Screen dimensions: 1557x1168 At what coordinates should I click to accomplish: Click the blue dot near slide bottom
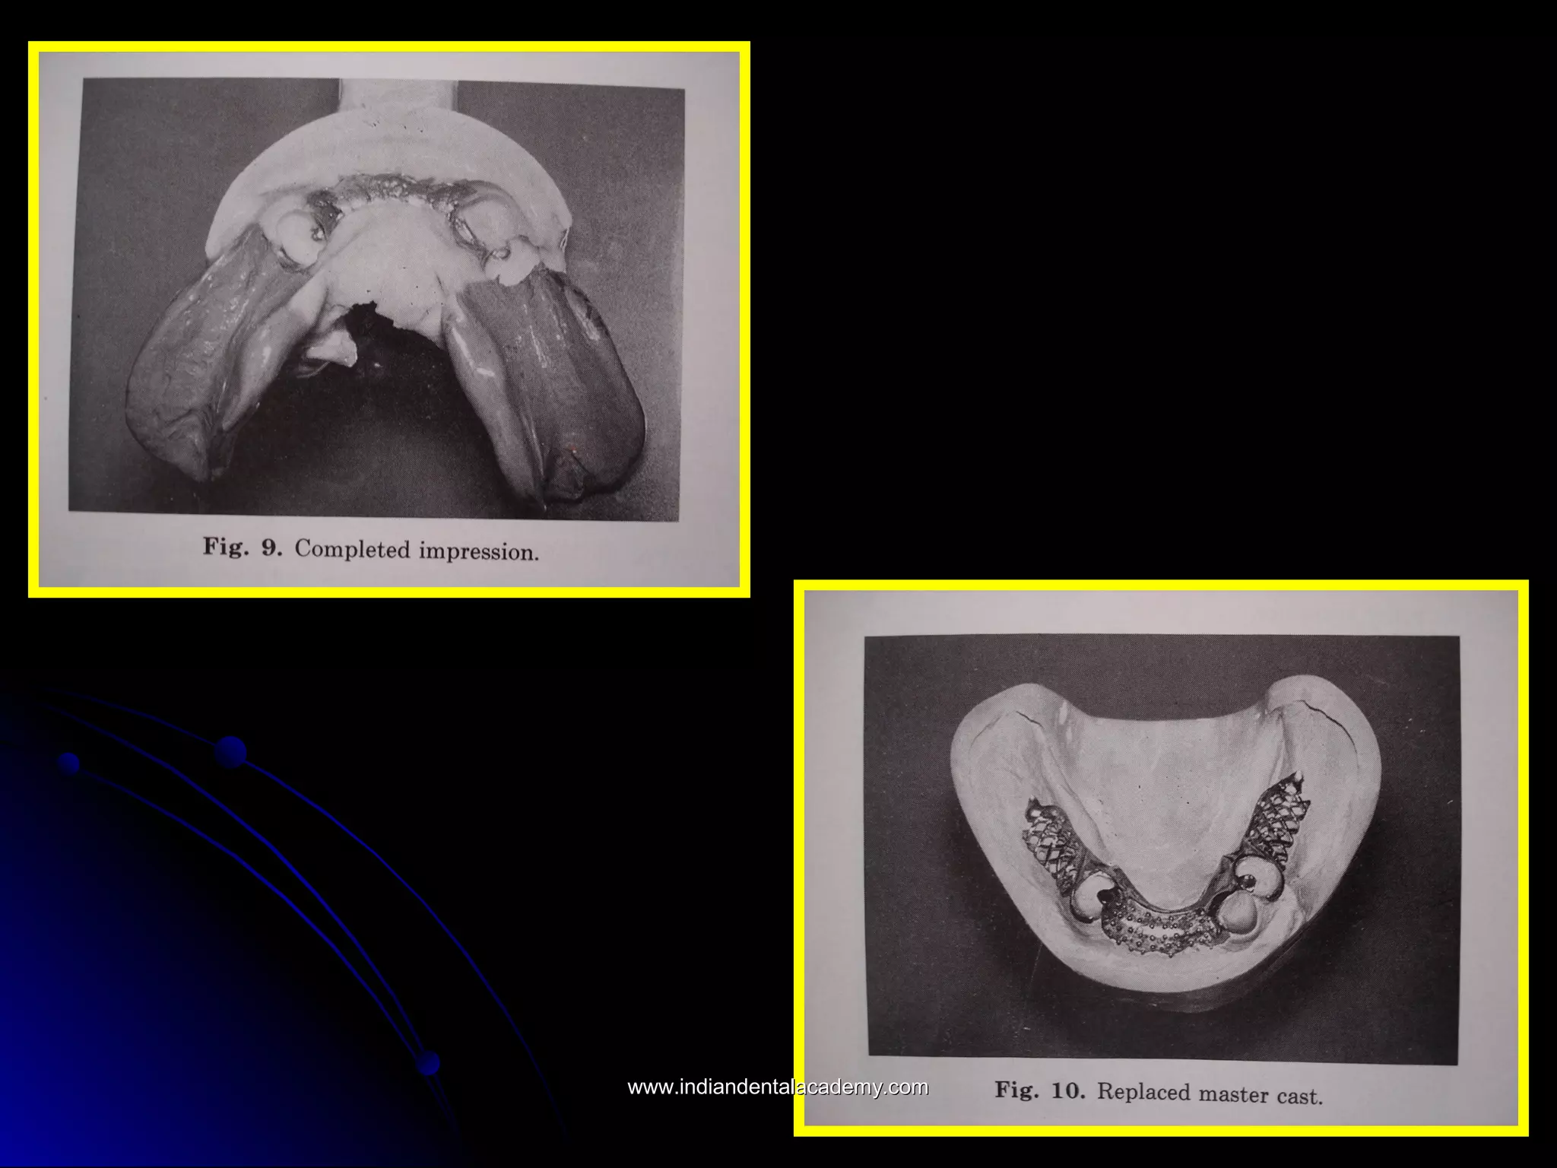(428, 1062)
